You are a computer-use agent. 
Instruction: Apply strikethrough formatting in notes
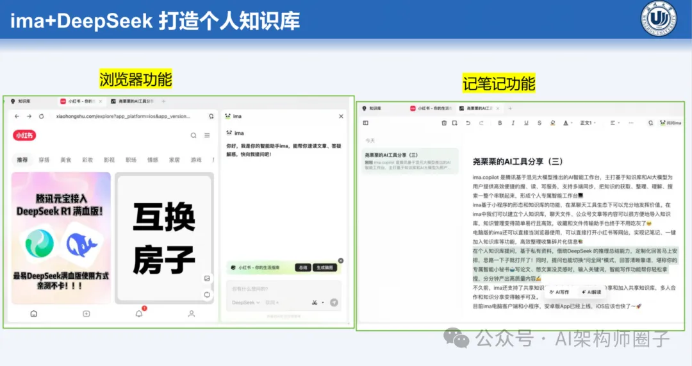coord(540,123)
